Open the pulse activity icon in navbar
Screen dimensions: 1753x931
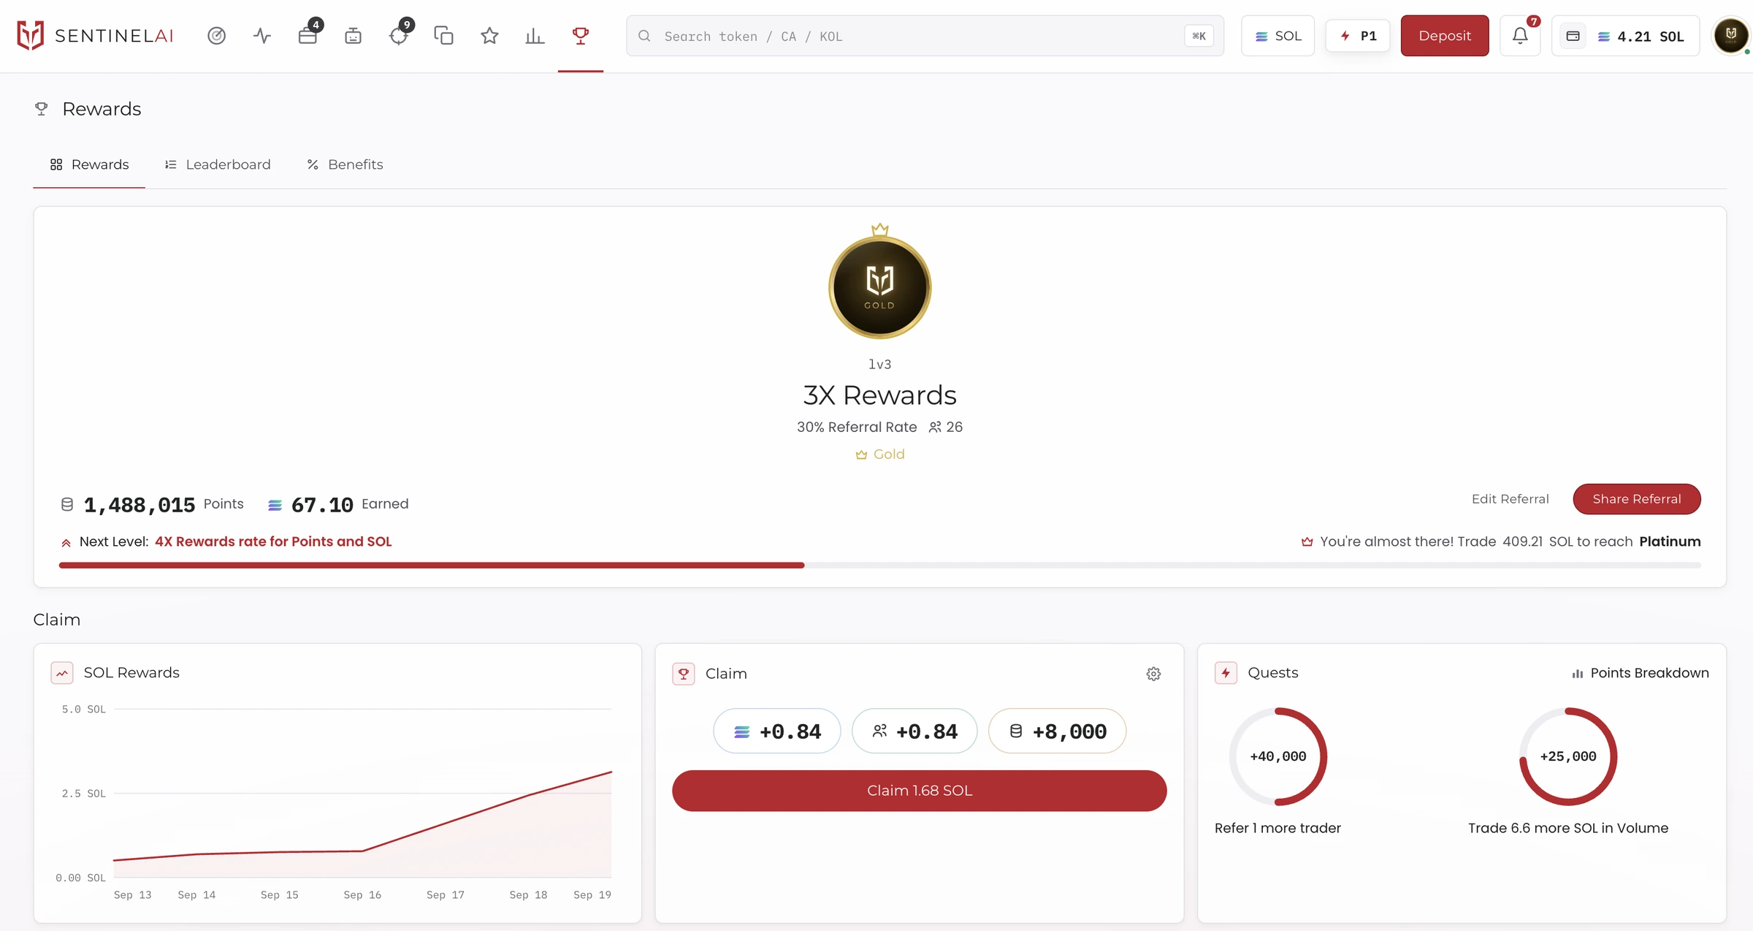[x=261, y=35]
